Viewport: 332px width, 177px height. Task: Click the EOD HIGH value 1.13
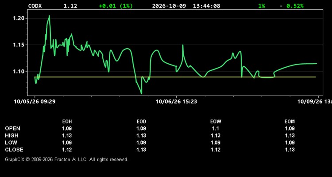[141, 135]
